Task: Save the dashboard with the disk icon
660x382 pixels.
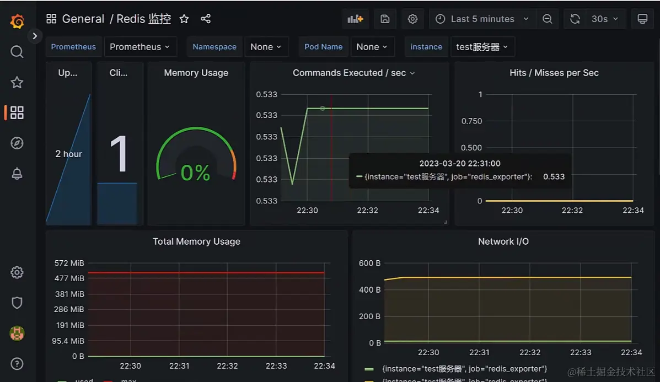Action: pyautogui.click(x=385, y=19)
